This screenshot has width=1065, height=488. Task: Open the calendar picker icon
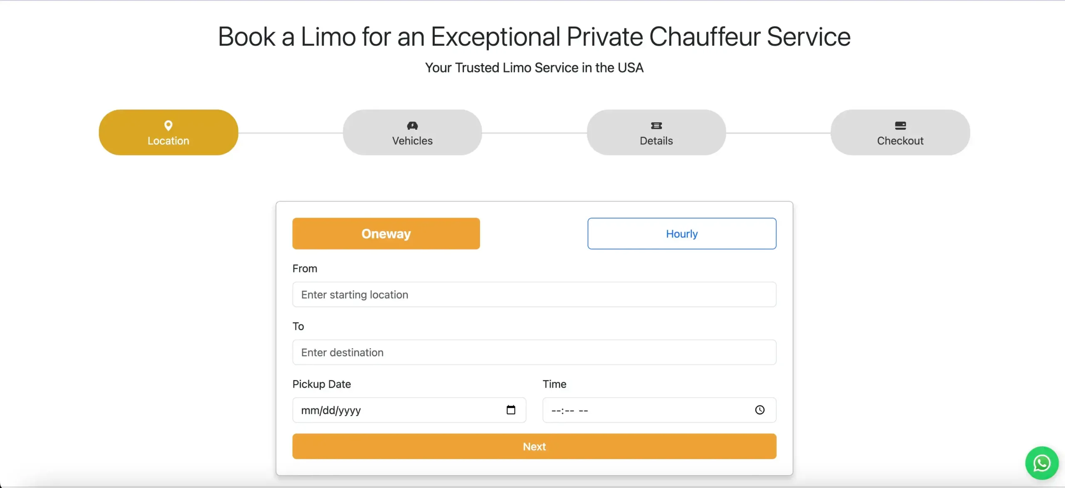[x=511, y=410]
